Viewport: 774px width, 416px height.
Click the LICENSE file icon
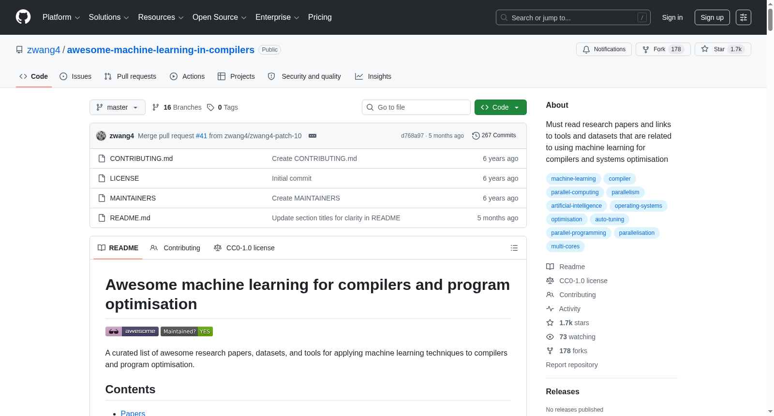click(x=102, y=178)
